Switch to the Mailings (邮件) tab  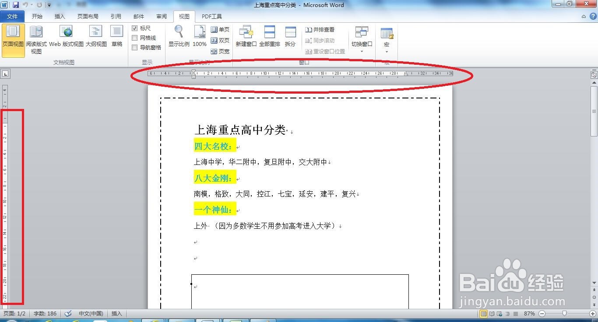139,17
